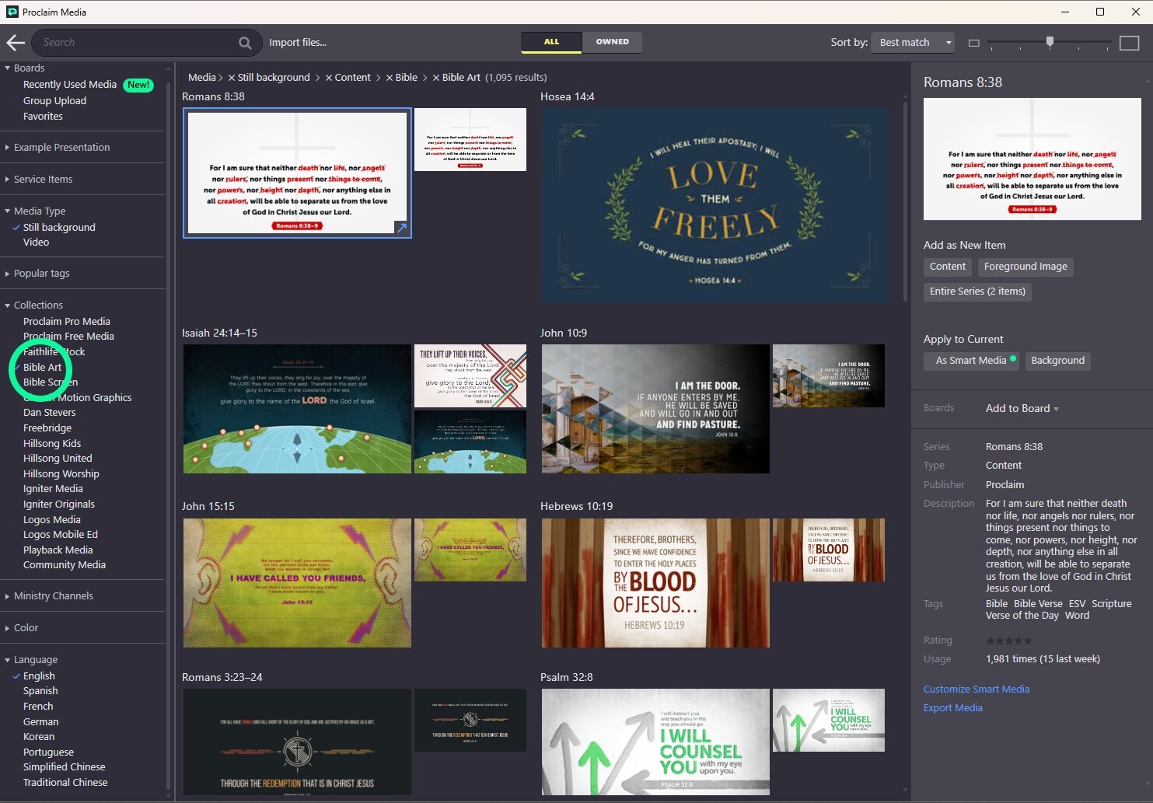
Task: Switch to the OWNED tab
Action: (612, 42)
